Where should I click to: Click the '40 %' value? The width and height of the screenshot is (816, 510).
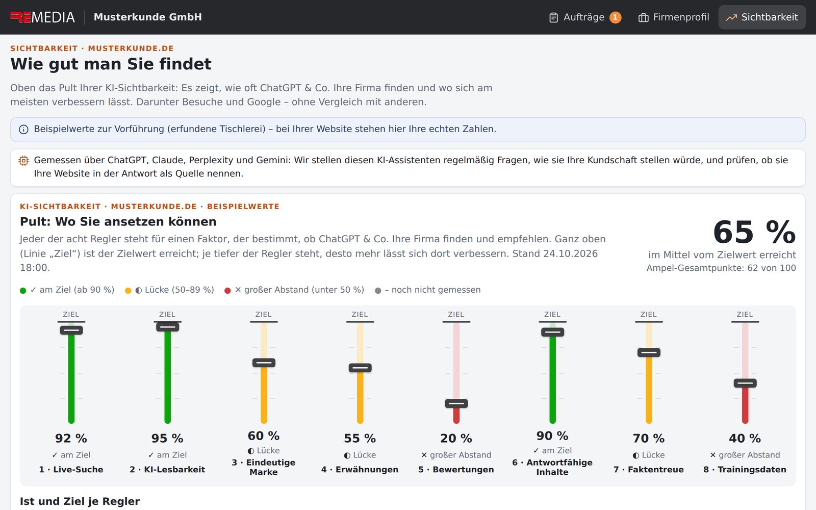pyautogui.click(x=745, y=439)
